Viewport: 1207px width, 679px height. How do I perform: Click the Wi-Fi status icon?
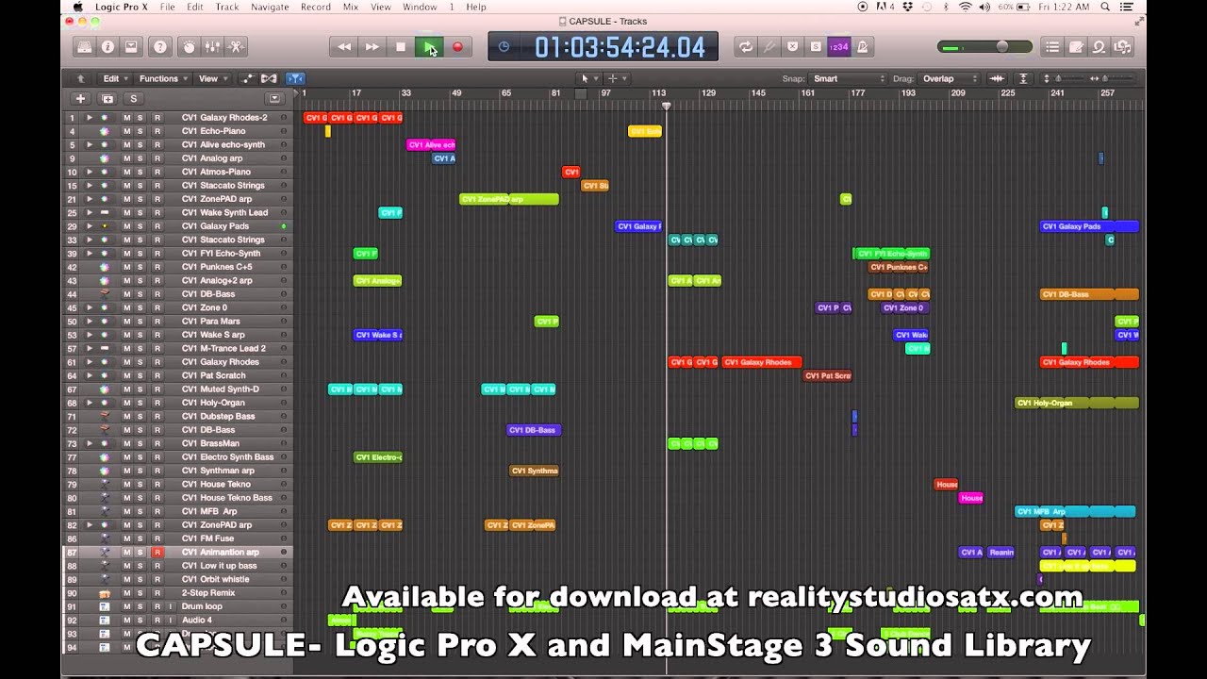point(965,7)
